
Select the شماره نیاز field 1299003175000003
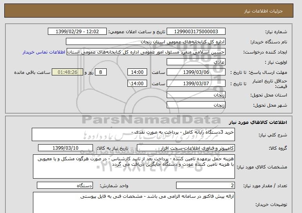196,32
